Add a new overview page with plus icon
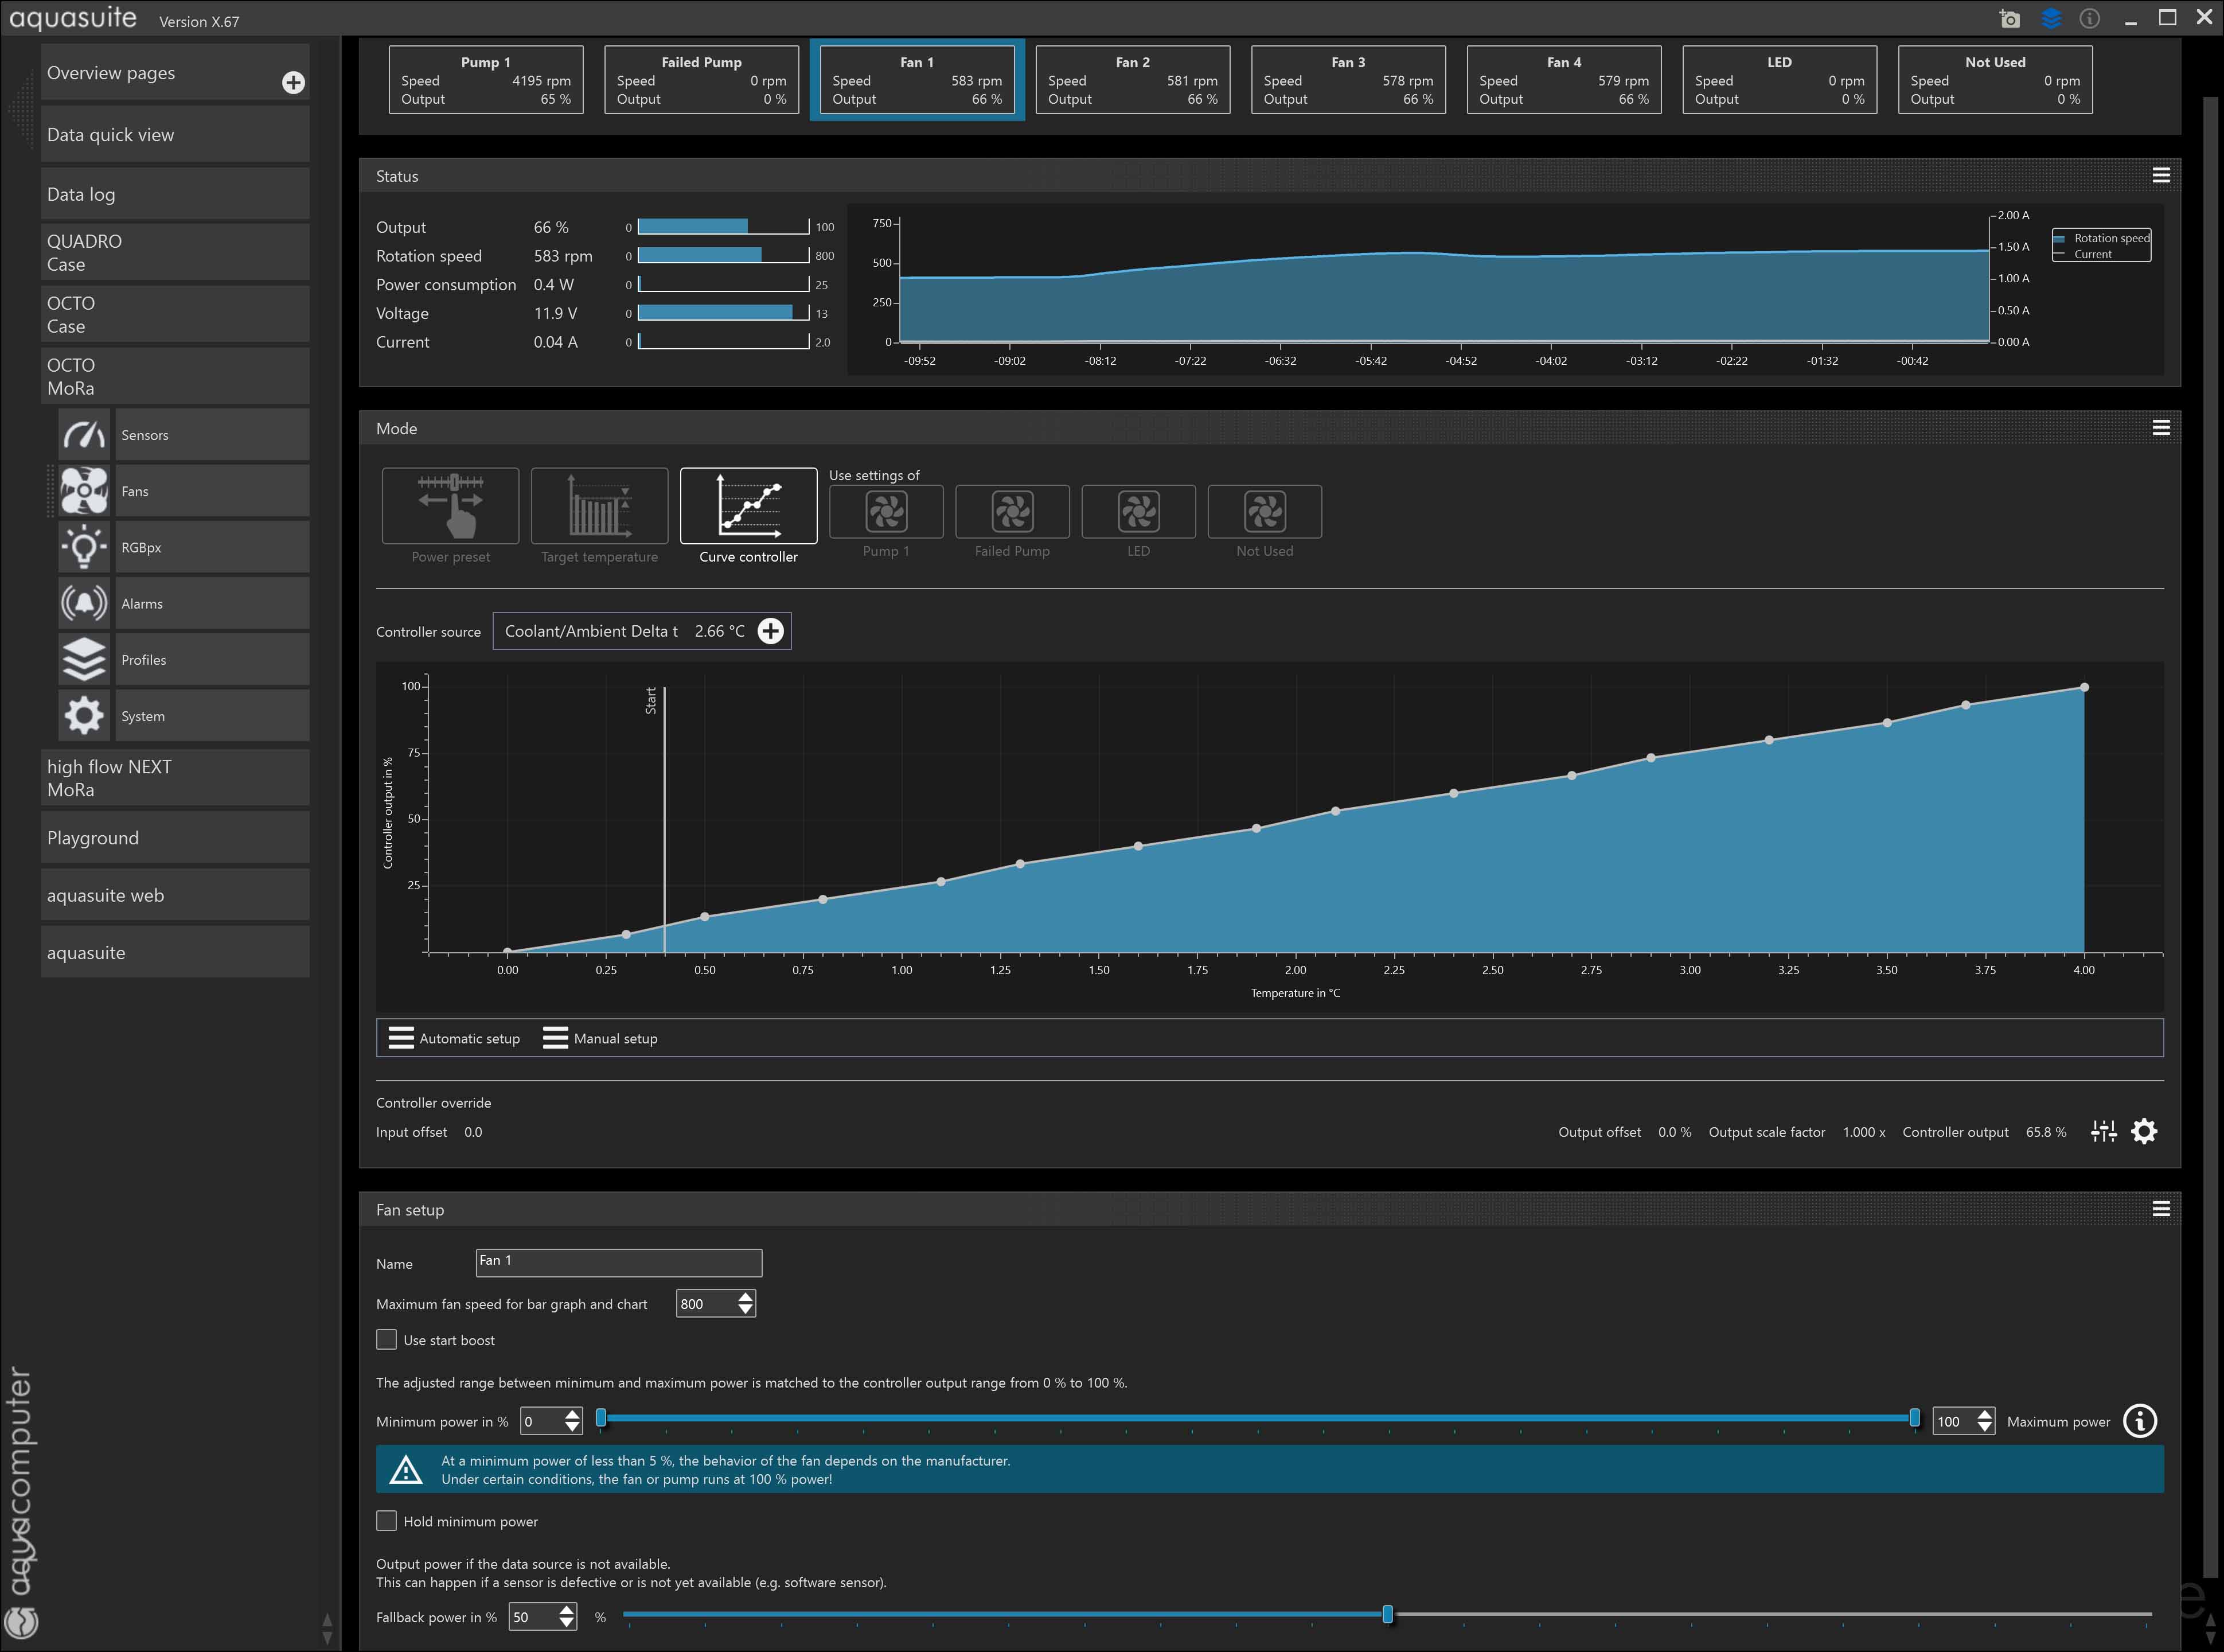This screenshot has width=2224, height=1652. tap(293, 82)
